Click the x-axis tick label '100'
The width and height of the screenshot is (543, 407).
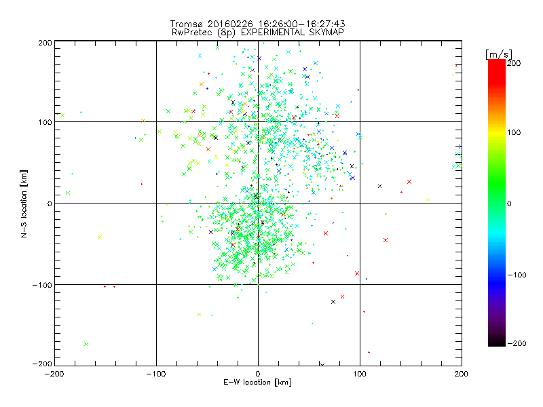360,374
